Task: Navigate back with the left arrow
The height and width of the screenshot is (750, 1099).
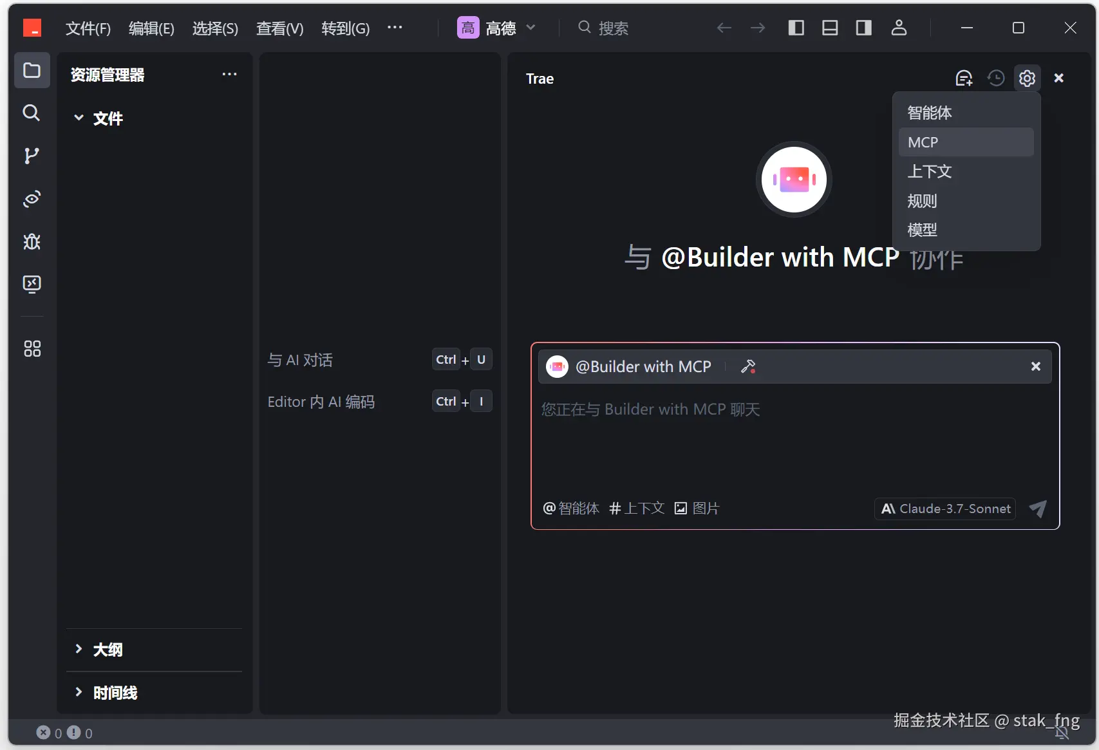Action: click(724, 28)
